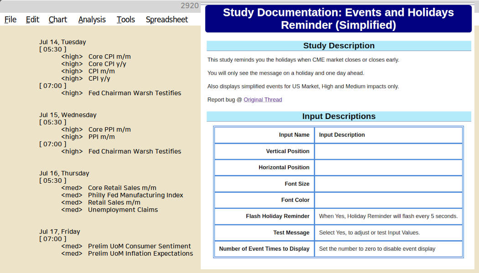Select the Vertical Position input name cell
The height and width of the screenshot is (273, 479).
point(265,151)
